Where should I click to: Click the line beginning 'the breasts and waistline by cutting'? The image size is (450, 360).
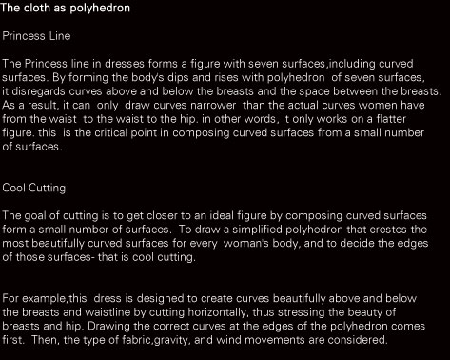pyautogui.click(x=199, y=312)
